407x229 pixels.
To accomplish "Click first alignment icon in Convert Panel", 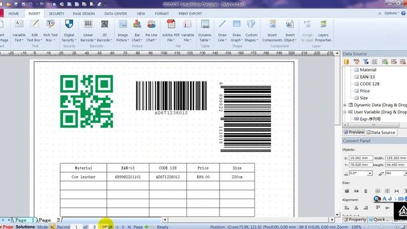I will coord(347,207).
